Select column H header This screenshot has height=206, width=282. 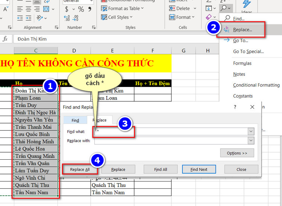click(208, 50)
